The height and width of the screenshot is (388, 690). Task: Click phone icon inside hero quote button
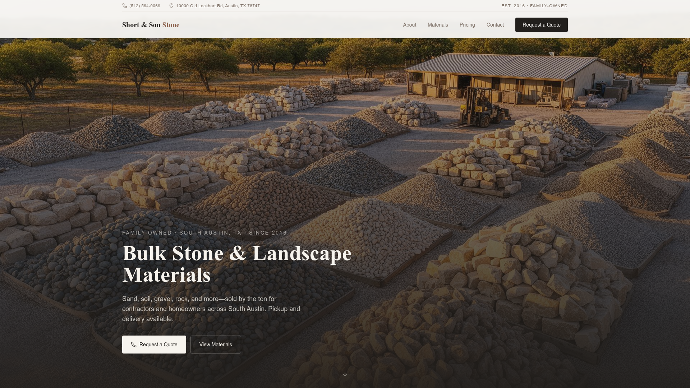click(134, 345)
